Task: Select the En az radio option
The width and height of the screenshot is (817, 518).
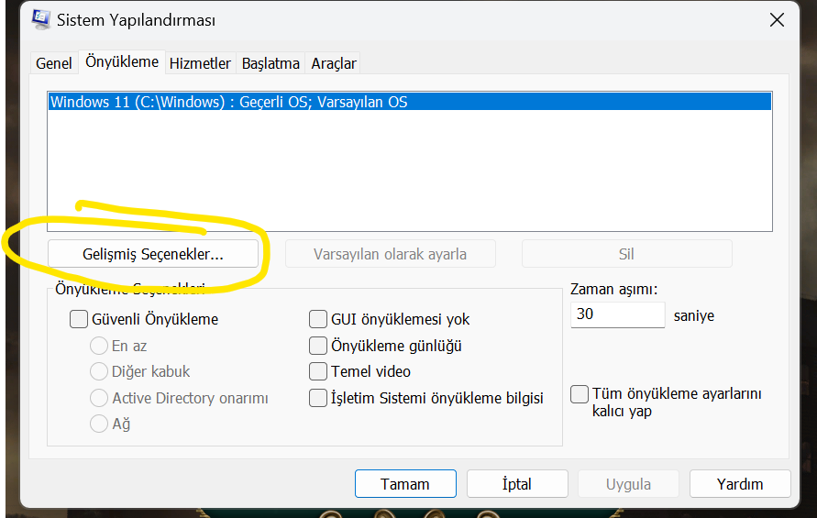Action: click(x=99, y=346)
